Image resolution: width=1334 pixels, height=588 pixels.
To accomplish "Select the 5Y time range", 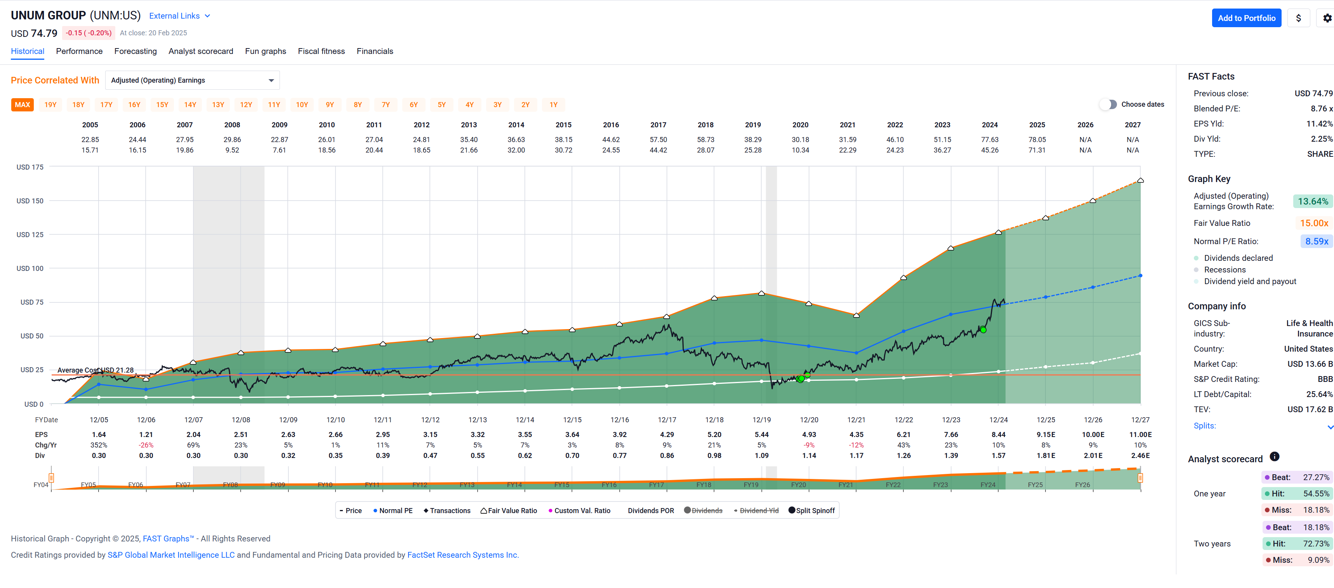I will point(442,104).
